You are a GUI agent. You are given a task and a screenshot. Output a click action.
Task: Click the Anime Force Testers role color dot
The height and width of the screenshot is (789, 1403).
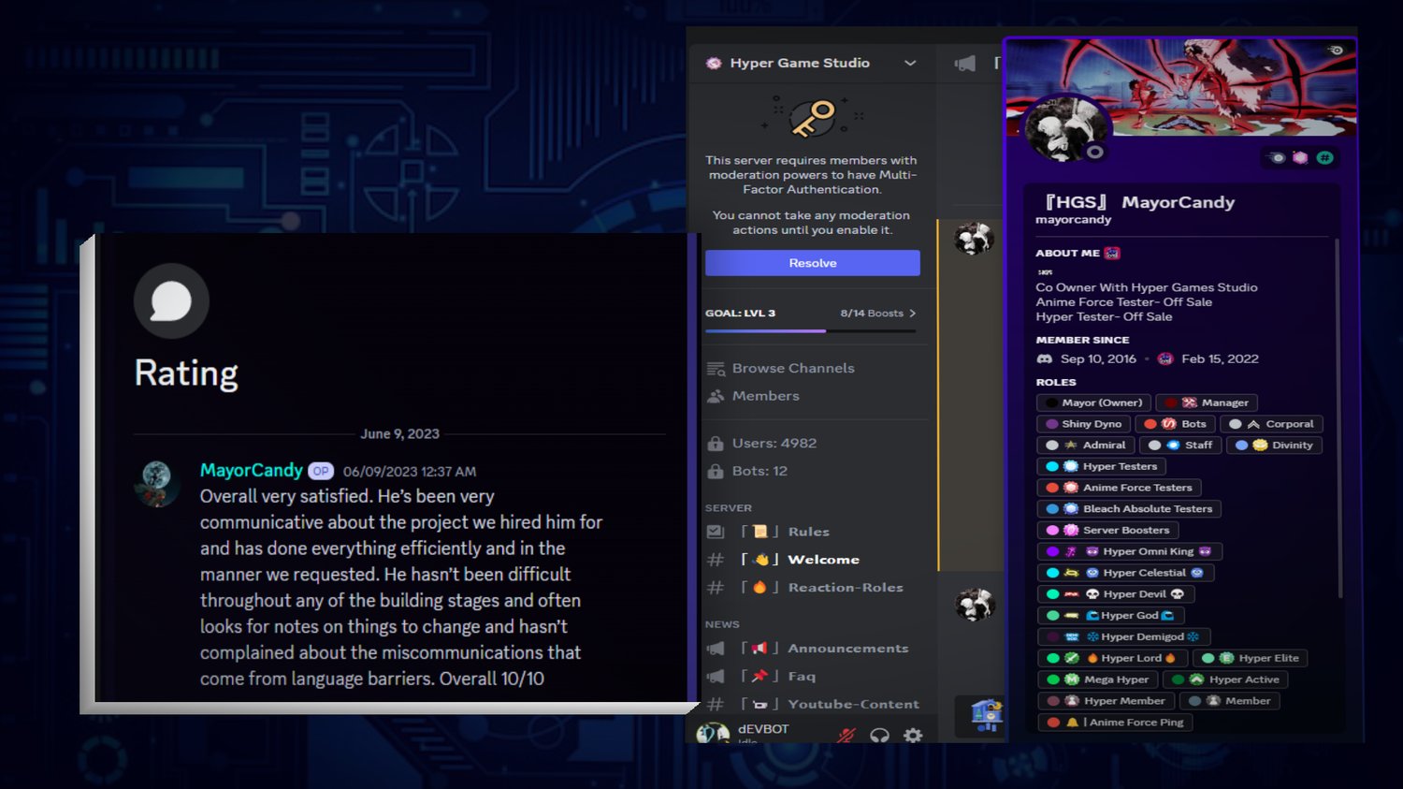1052,488
